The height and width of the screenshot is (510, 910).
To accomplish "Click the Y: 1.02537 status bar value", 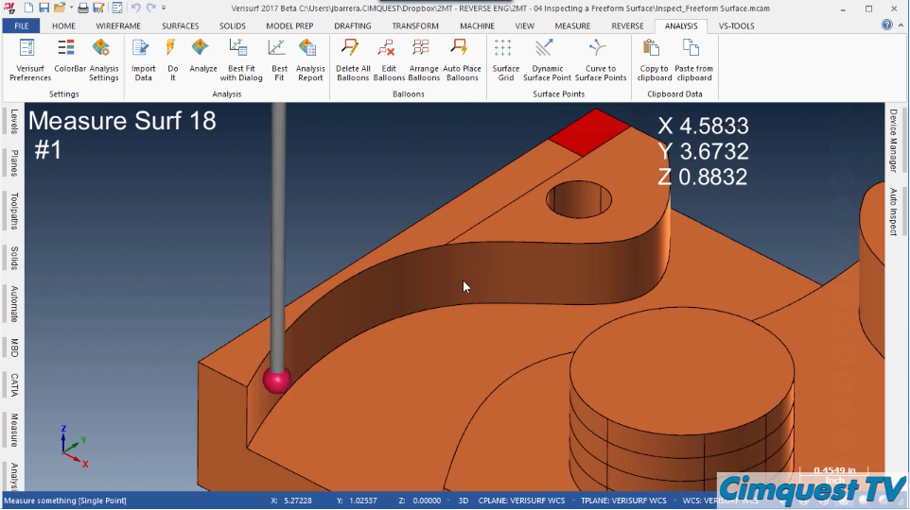I will (x=357, y=501).
